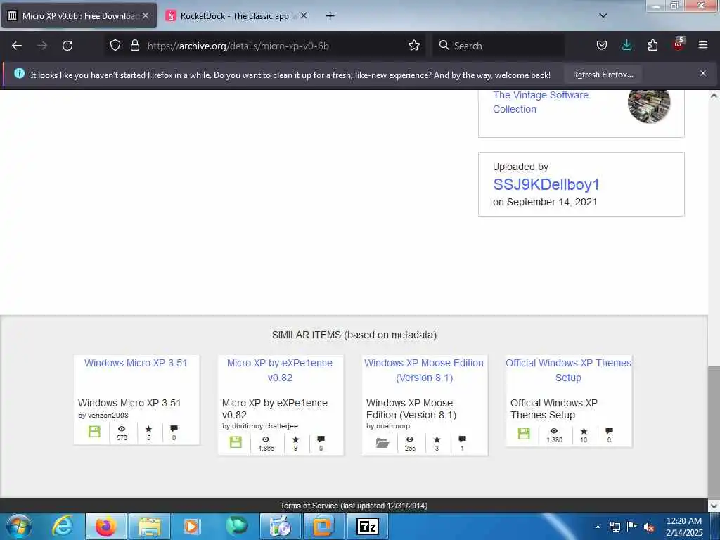The width and height of the screenshot is (720, 540).
Task: Open the Downloads panel arrow icon
Action: click(x=626, y=46)
